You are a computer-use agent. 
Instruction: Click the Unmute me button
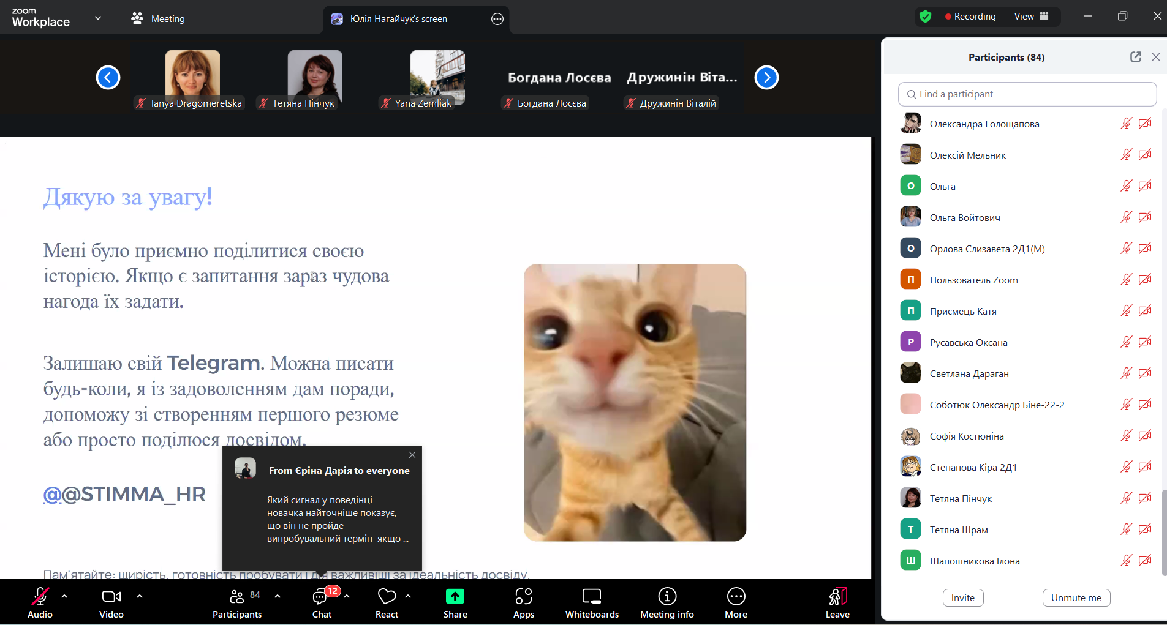point(1076,598)
